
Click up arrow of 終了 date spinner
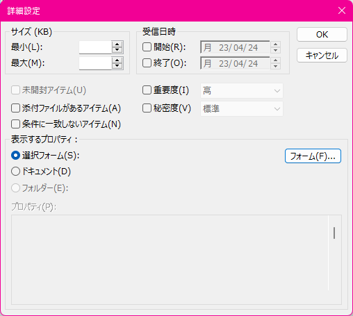[275, 60]
